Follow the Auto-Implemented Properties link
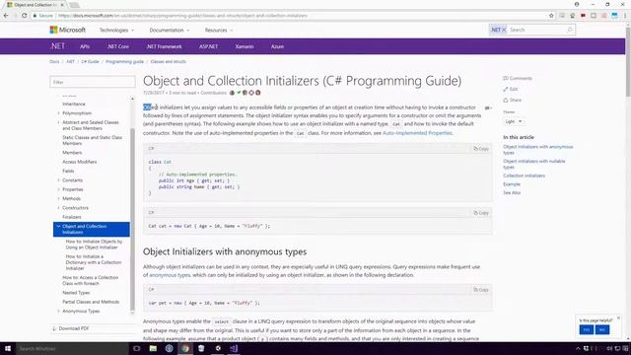 point(417,133)
